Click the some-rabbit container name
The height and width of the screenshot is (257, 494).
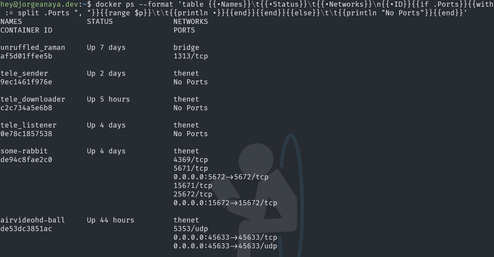tap(24, 151)
